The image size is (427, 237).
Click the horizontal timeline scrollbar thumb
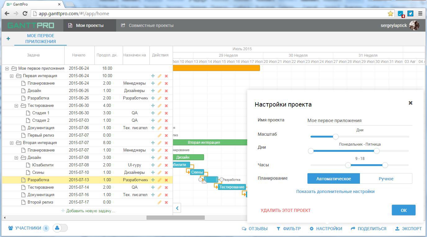point(175,217)
